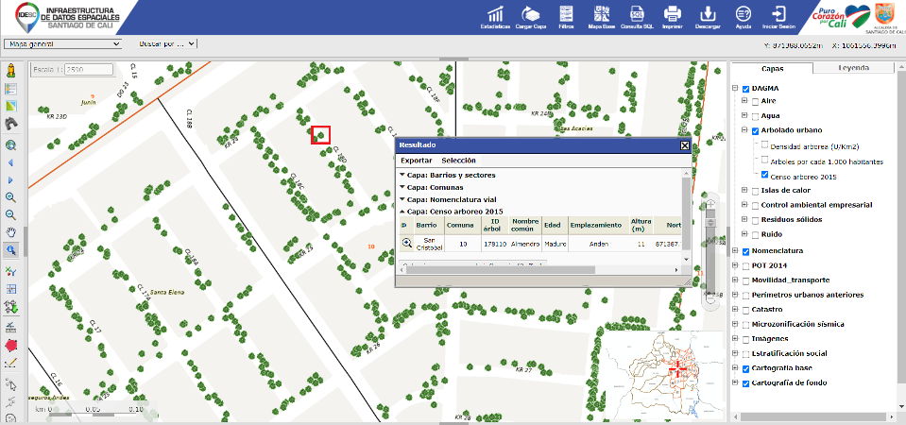The image size is (906, 425).
Task: Open the Exportar menu in Resultado
Action: tap(416, 161)
